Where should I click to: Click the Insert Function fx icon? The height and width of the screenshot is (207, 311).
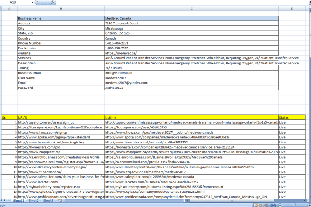pos(52,2)
